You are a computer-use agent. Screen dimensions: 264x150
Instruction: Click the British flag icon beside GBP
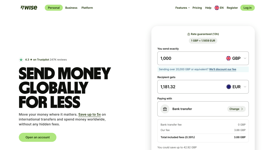click(228, 58)
